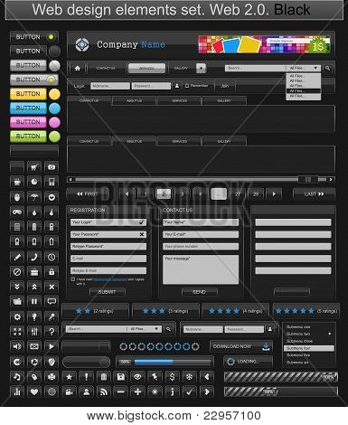Click the dollar sign icon
The height and width of the screenshot is (425, 348).
[x=172, y=377]
